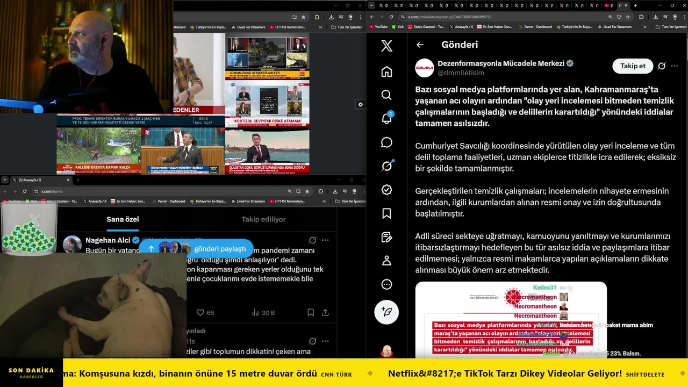The image size is (688, 387).
Task: Switch to Takip ediyor tab
Action: (263, 219)
